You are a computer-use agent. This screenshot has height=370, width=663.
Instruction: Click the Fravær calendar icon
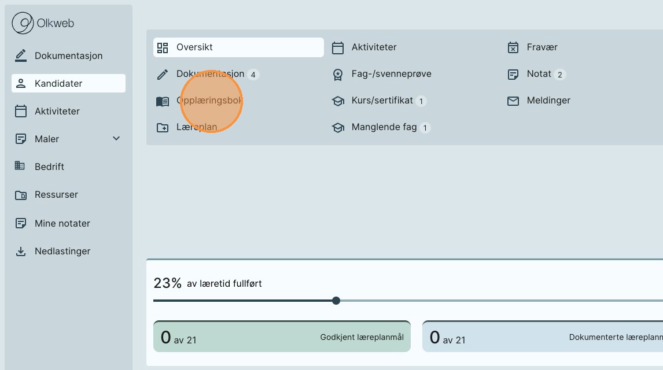[x=513, y=47]
